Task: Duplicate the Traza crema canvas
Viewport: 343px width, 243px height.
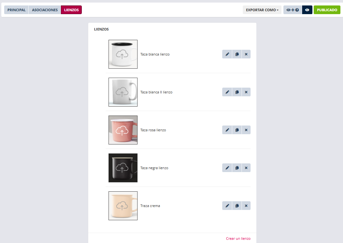Action: pos(237,206)
